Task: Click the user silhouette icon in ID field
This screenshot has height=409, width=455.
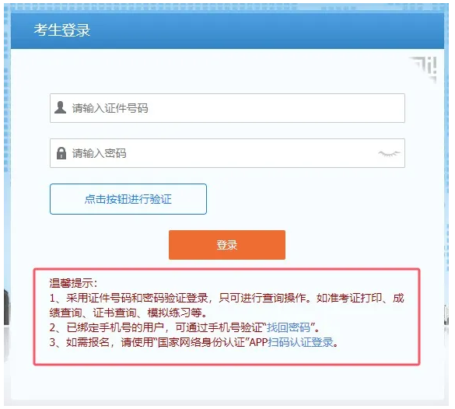Action: (x=61, y=107)
